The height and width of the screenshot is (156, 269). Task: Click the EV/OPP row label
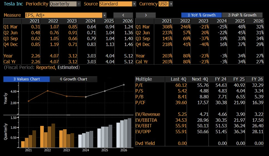[x=143, y=132]
